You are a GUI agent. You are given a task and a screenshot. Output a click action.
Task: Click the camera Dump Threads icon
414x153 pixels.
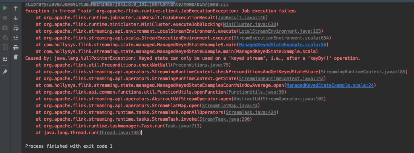pos(5,28)
